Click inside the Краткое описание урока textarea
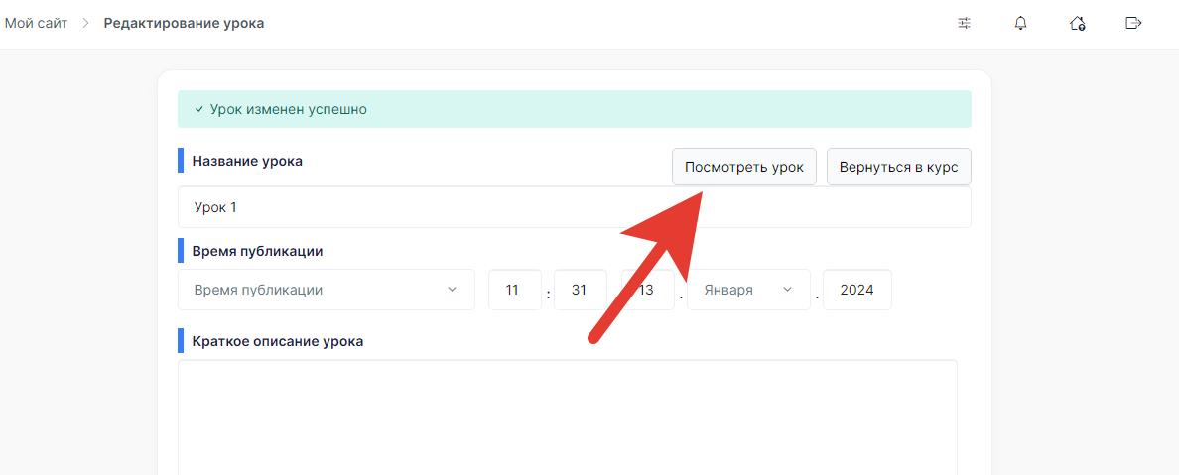 coord(568,417)
